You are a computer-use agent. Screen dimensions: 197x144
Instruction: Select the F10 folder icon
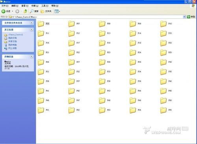[164, 24]
